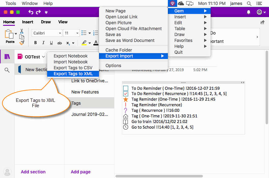Show notebooks list icon in sidebar
The height and width of the screenshot is (178, 269).
click(7, 56)
